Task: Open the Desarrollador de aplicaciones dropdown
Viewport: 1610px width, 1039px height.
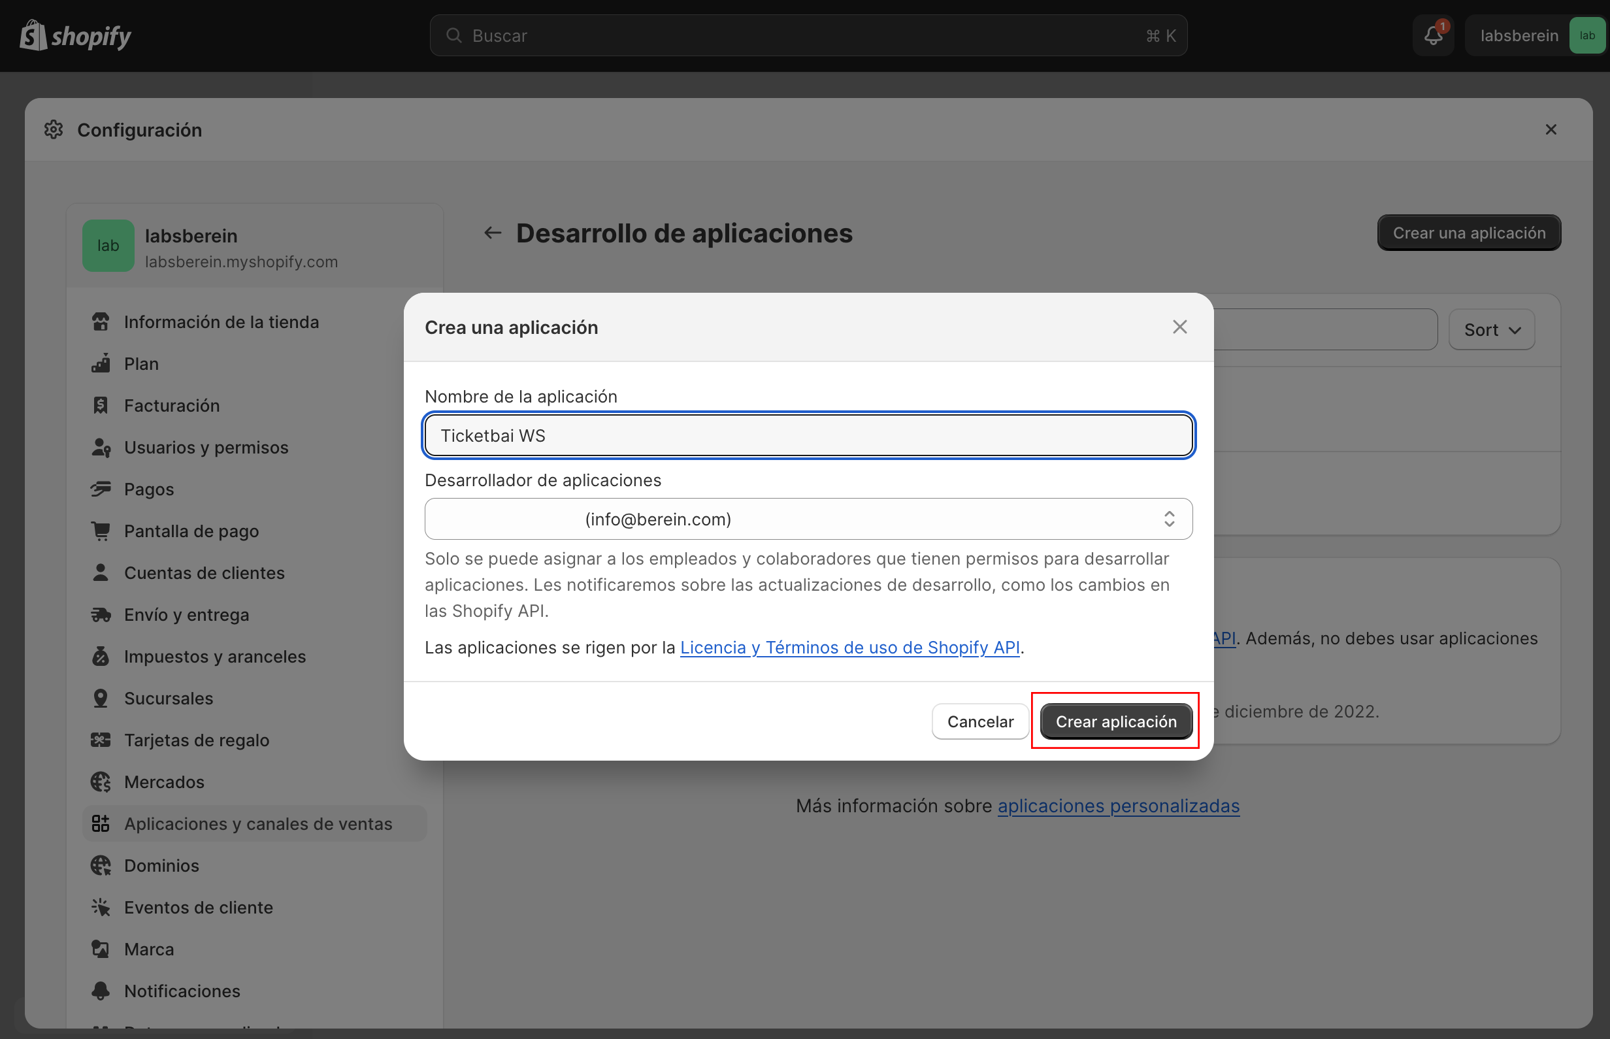Action: [x=808, y=519]
